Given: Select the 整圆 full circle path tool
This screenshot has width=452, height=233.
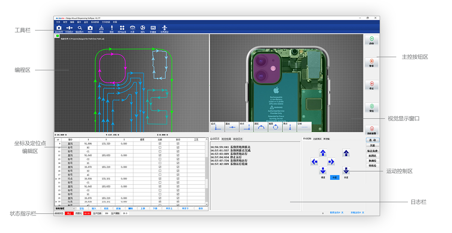Looking at the screenshot, I should tap(275, 127).
